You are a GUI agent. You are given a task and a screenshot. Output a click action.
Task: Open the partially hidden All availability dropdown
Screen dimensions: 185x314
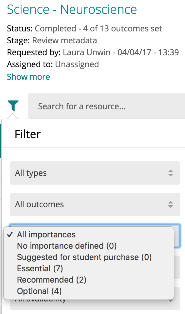tap(95, 304)
